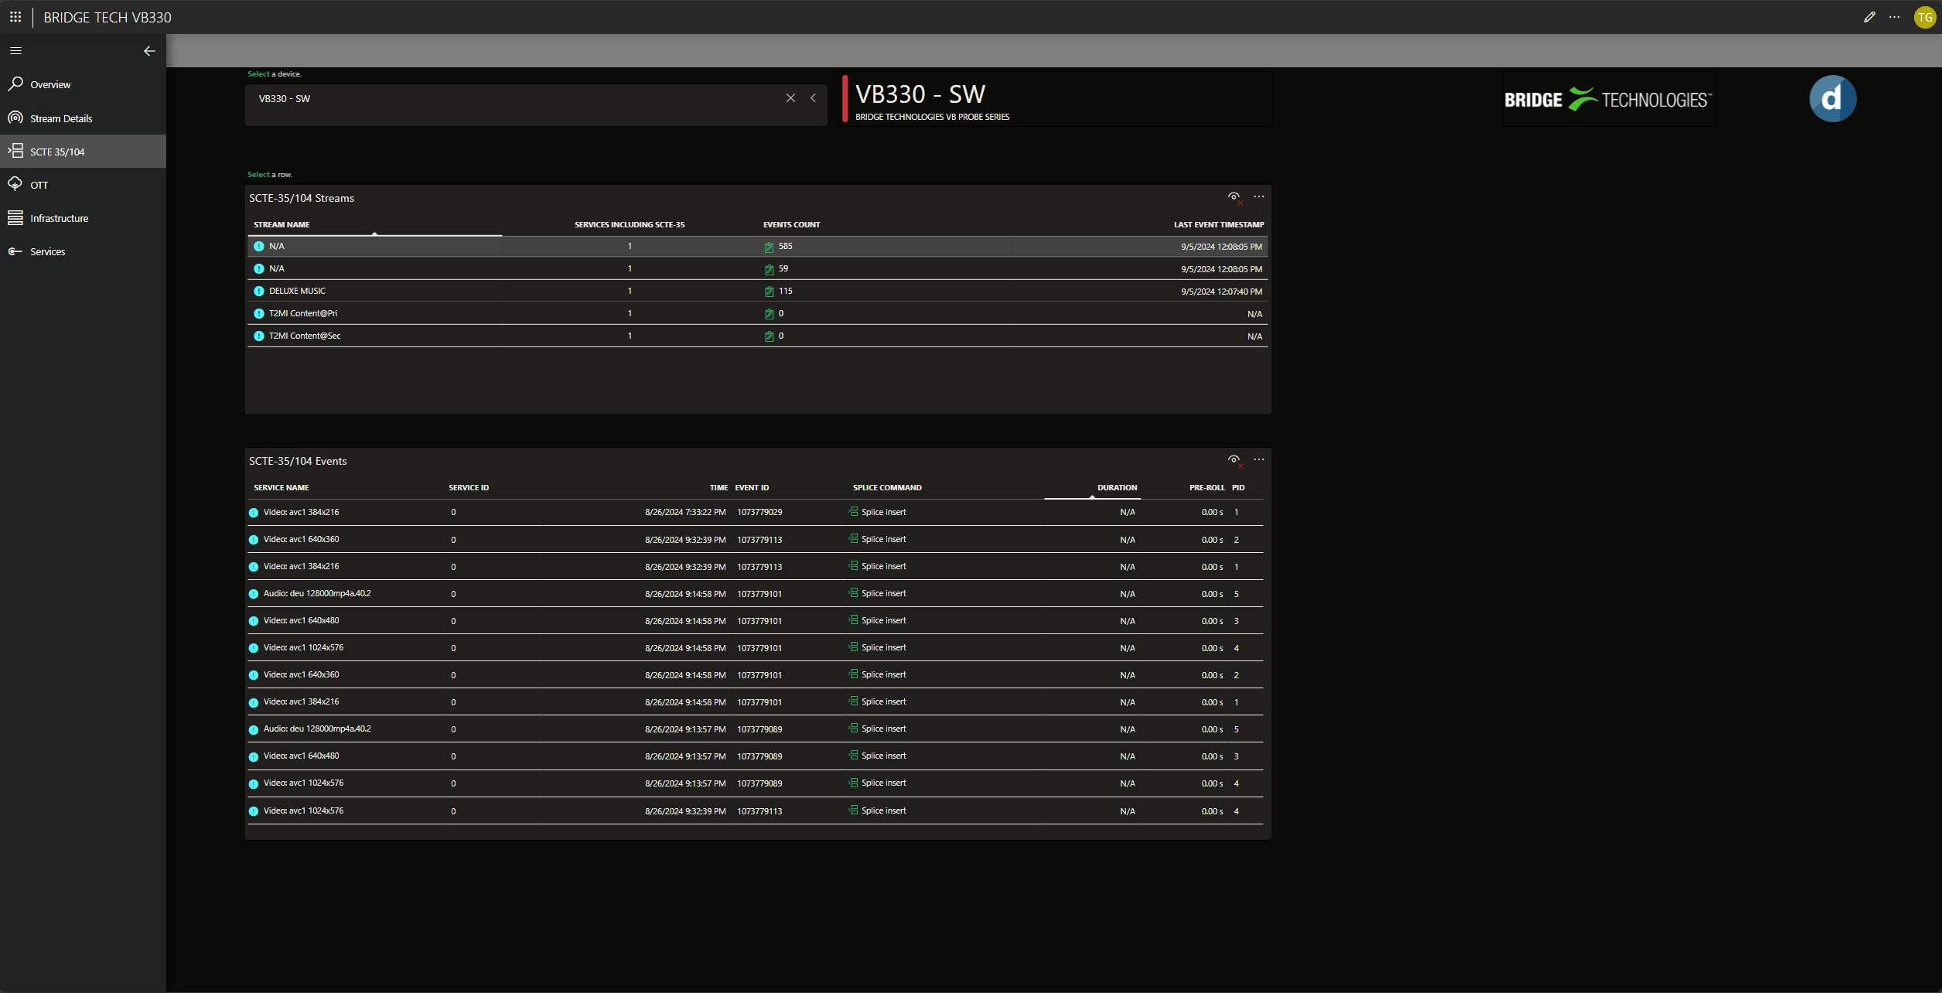This screenshot has height=993, width=1942.
Task: Click info icon of first Audio: deu row
Action: [x=253, y=594]
